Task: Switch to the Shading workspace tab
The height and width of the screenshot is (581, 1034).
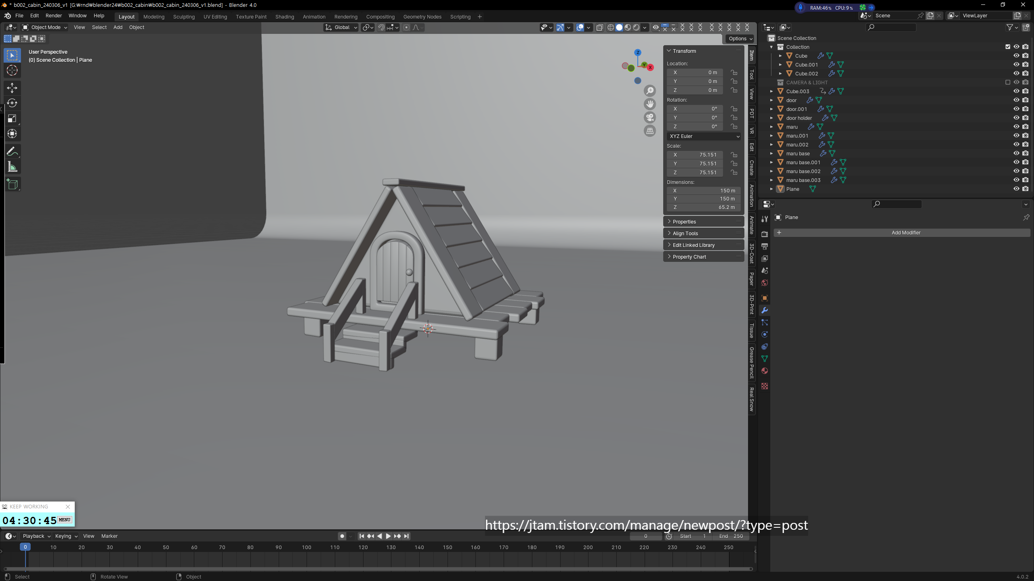Action: coord(284,17)
